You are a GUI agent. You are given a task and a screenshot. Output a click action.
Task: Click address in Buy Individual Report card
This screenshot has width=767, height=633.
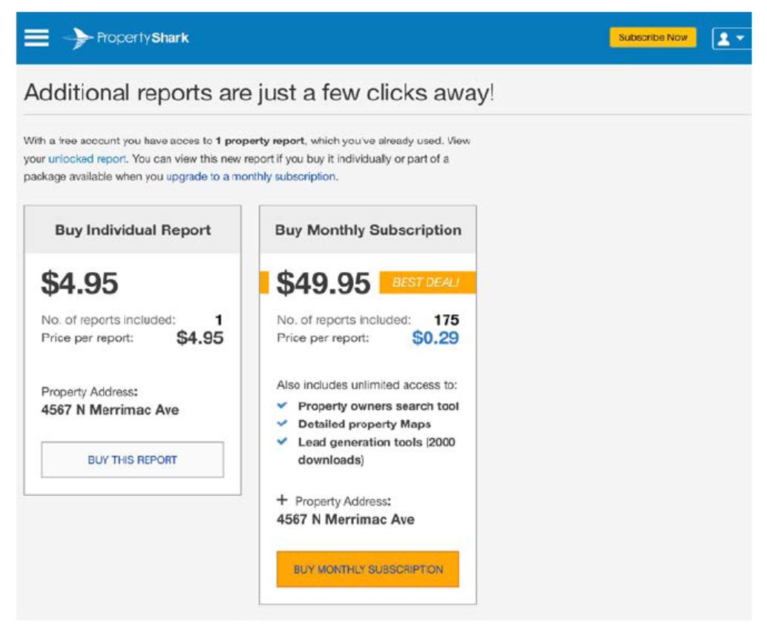(110, 410)
